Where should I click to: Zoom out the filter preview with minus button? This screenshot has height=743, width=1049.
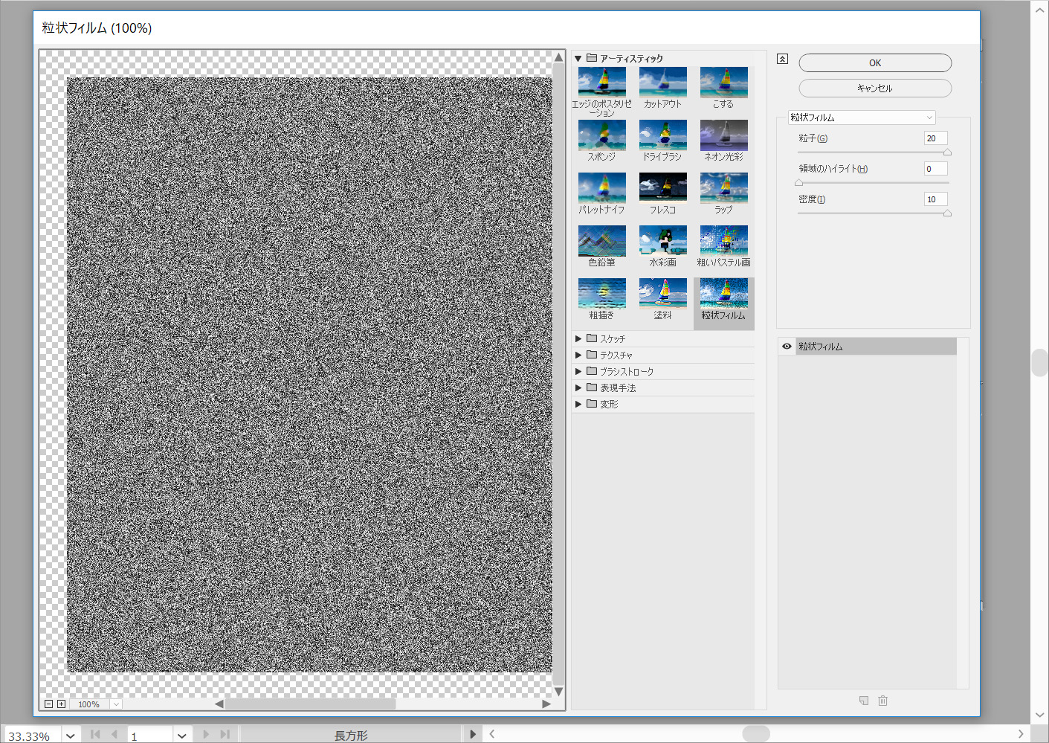[49, 704]
